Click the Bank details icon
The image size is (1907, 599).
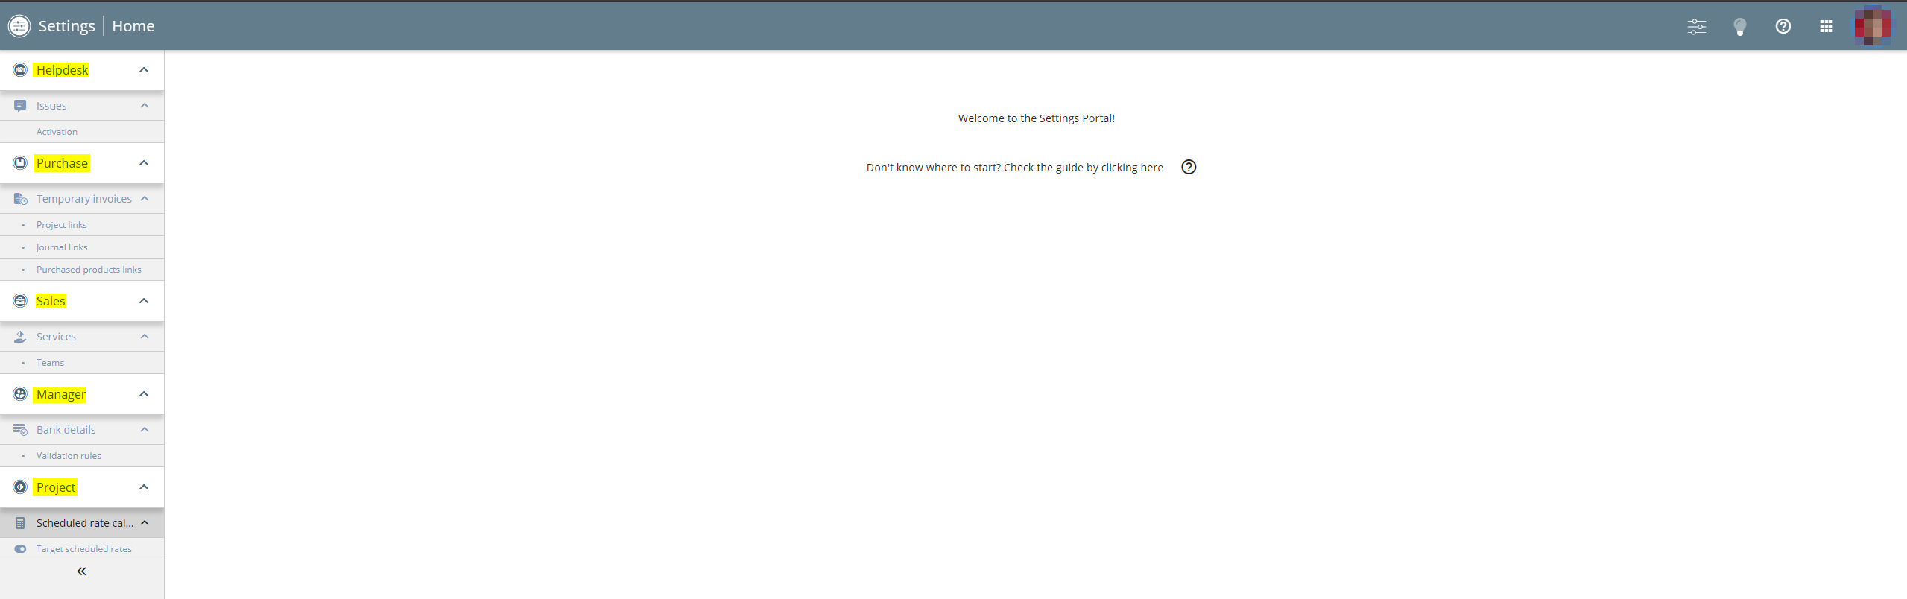pyautogui.click(x=20, y=430)
